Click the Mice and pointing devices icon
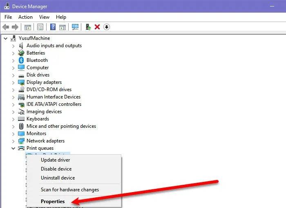This screenshot has height=208, width=286. 21,126
